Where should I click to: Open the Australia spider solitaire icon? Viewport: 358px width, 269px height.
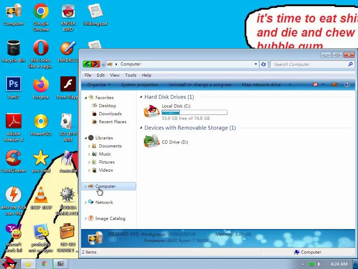point(68,161)
